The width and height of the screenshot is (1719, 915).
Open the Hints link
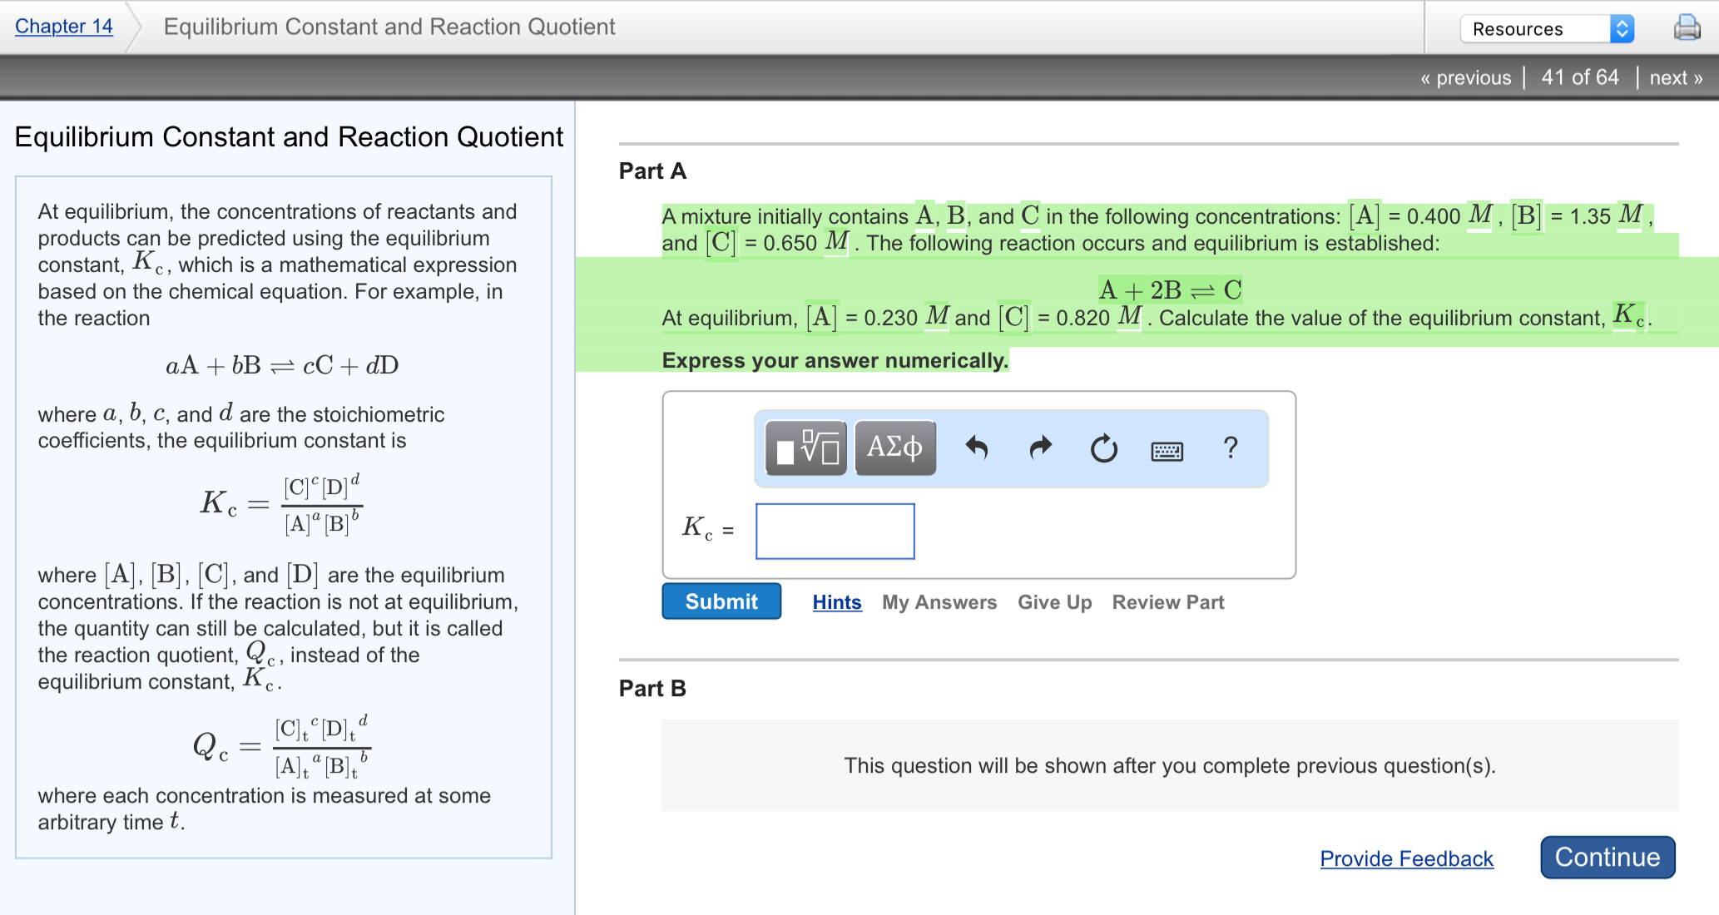tap(836, 601)
